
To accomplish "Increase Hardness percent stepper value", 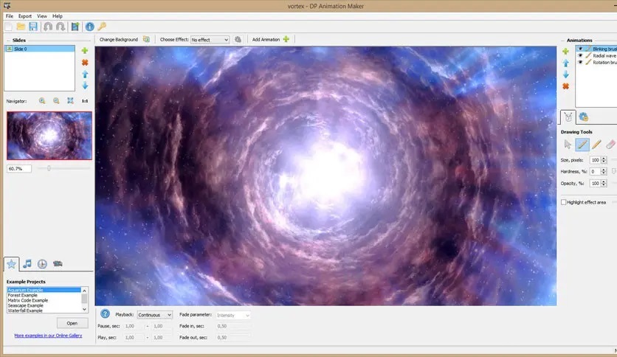I will (x=604, y=170).
